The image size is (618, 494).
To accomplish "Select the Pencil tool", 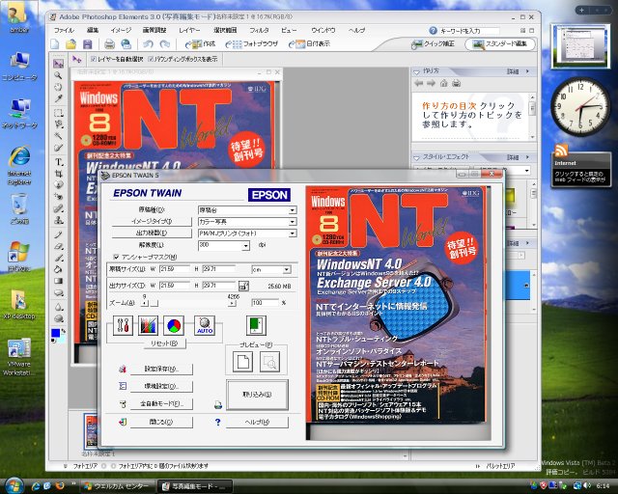I will tap(58, 234).
